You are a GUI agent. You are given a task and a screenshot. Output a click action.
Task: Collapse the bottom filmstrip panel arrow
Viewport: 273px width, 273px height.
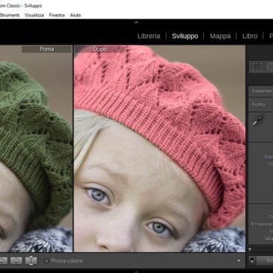pyautogui.click(x=136, y=271)
